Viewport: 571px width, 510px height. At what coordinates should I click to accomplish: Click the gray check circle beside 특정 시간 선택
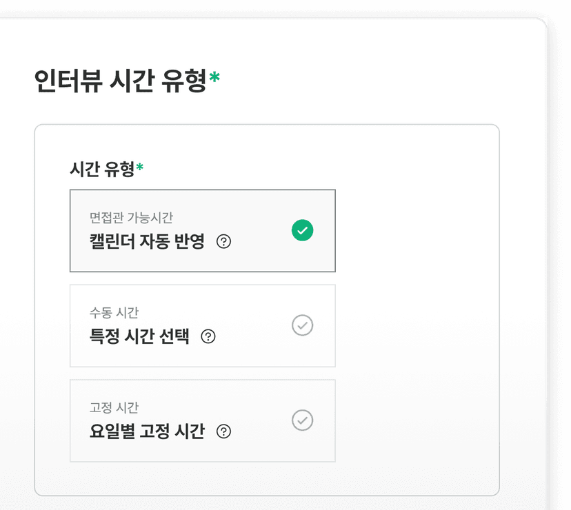(302, 325)
